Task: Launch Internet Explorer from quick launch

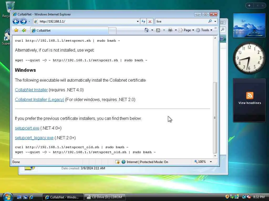Action: point(32,197)
